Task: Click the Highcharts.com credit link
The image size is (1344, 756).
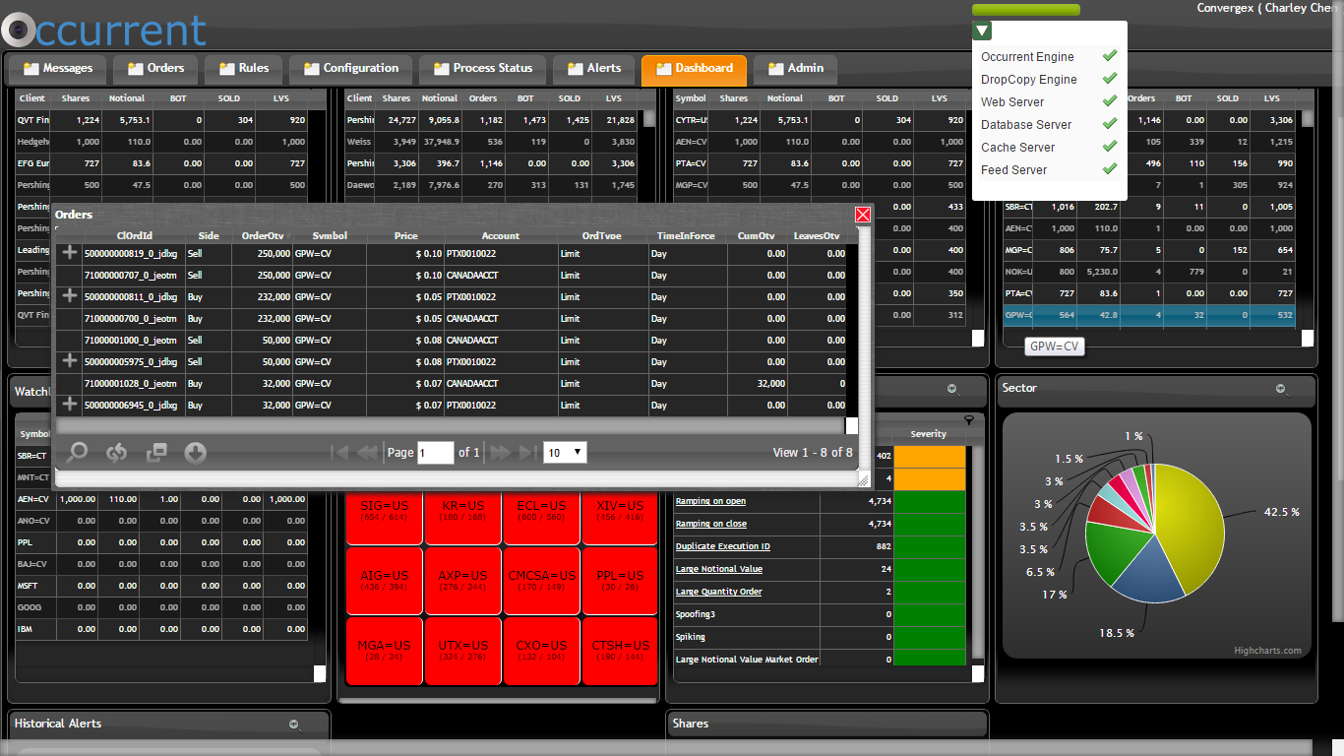Action: click(x=1267, y=651)
